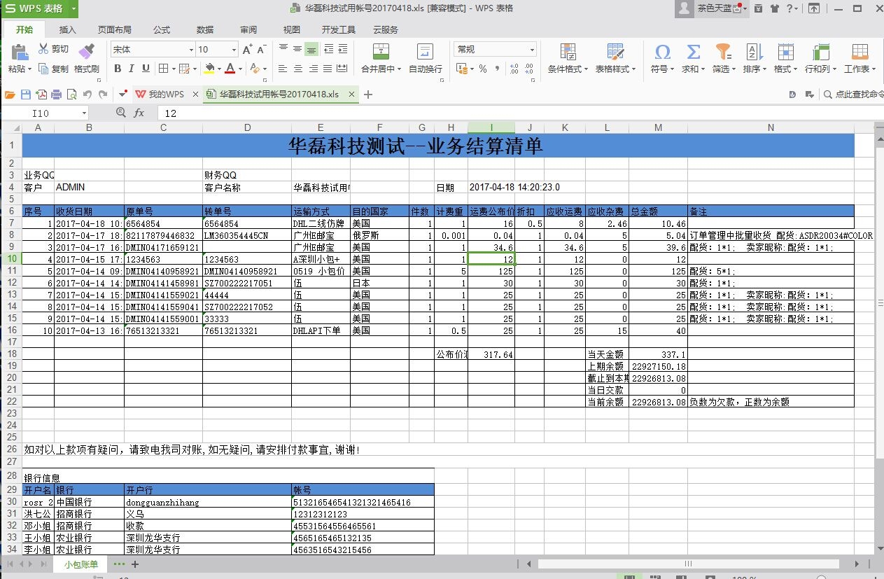Viewport: 884px width, 579px height.
Task: Open the 数据 ribbon tab
Action: 205,30
